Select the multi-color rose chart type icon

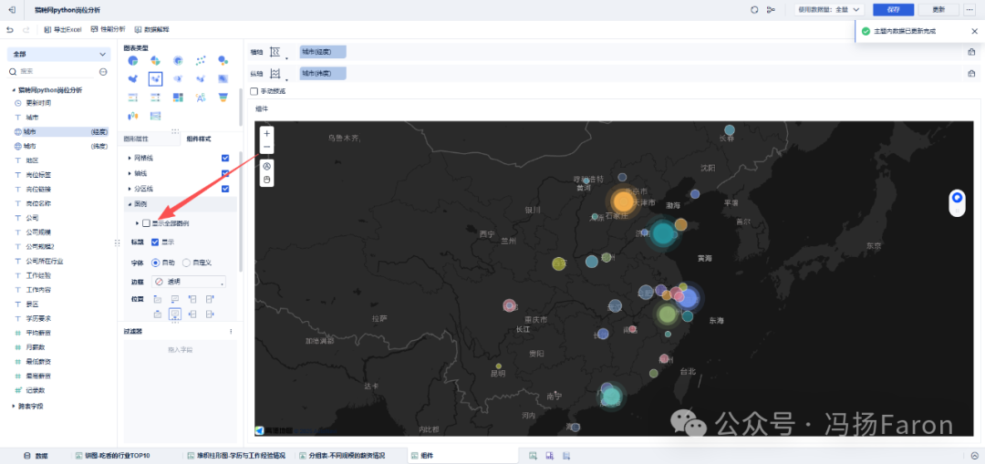155,61
